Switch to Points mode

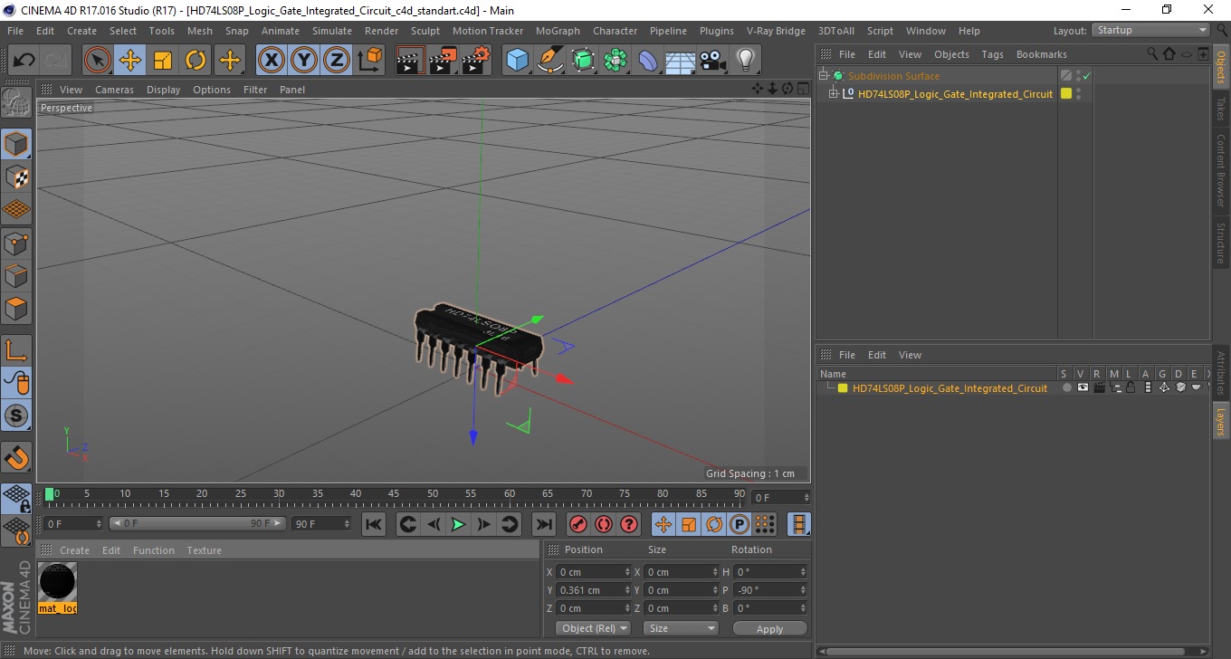coord(16,243)
